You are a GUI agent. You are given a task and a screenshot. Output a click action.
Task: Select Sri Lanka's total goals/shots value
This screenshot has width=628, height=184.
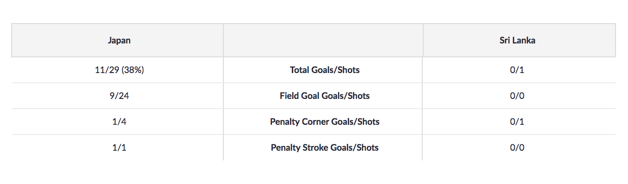pyautogui.click(x=517, y=70)
